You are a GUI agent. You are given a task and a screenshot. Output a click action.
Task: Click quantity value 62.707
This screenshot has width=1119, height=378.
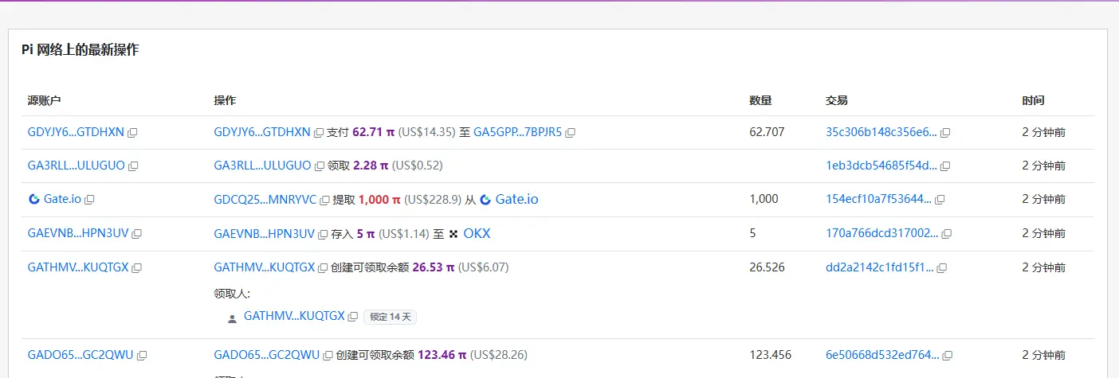pyautogui.click(x=768, y=132)
